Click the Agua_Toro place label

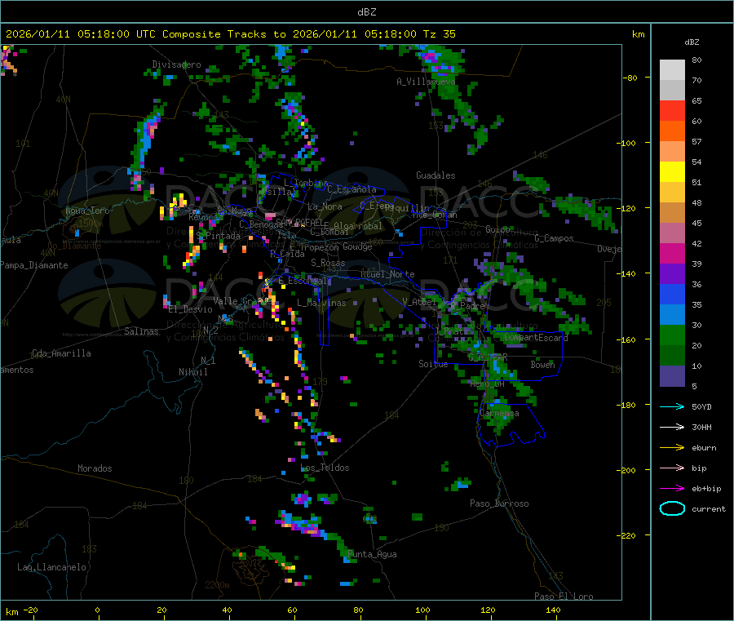click(87, 211)
